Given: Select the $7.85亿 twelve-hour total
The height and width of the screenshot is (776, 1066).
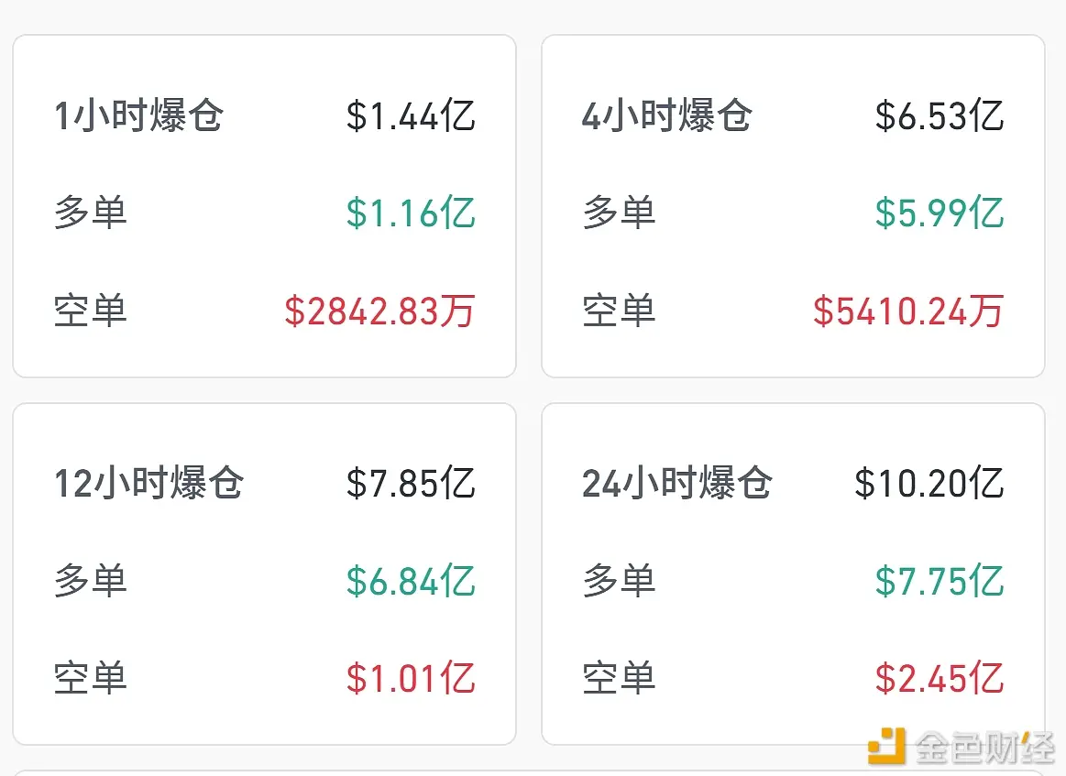Looking at the screenshot, I should tap(411, 483).
